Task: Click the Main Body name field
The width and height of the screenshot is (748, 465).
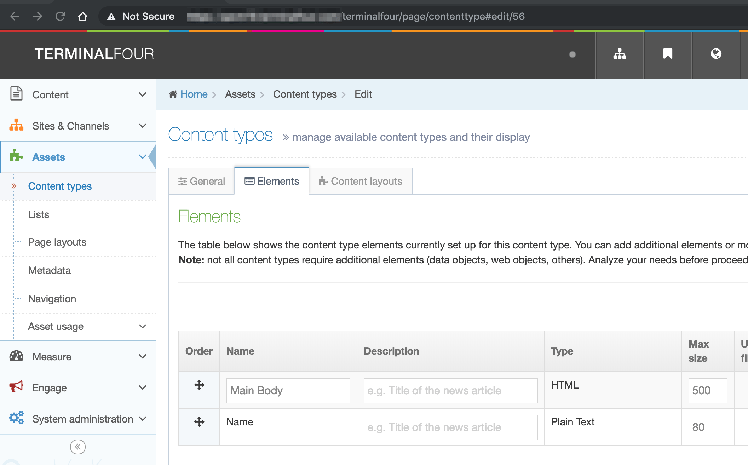Action: [288, 390]
